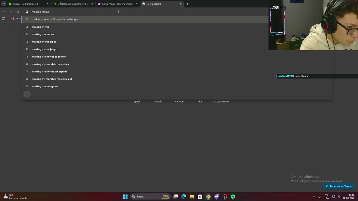Open the tab search dropdown arrow
This screenshot has width=358, height=201.
tap(4, 4)
